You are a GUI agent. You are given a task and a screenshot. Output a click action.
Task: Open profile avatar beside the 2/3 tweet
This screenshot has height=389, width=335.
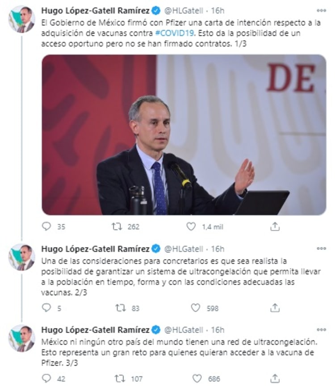21,257
